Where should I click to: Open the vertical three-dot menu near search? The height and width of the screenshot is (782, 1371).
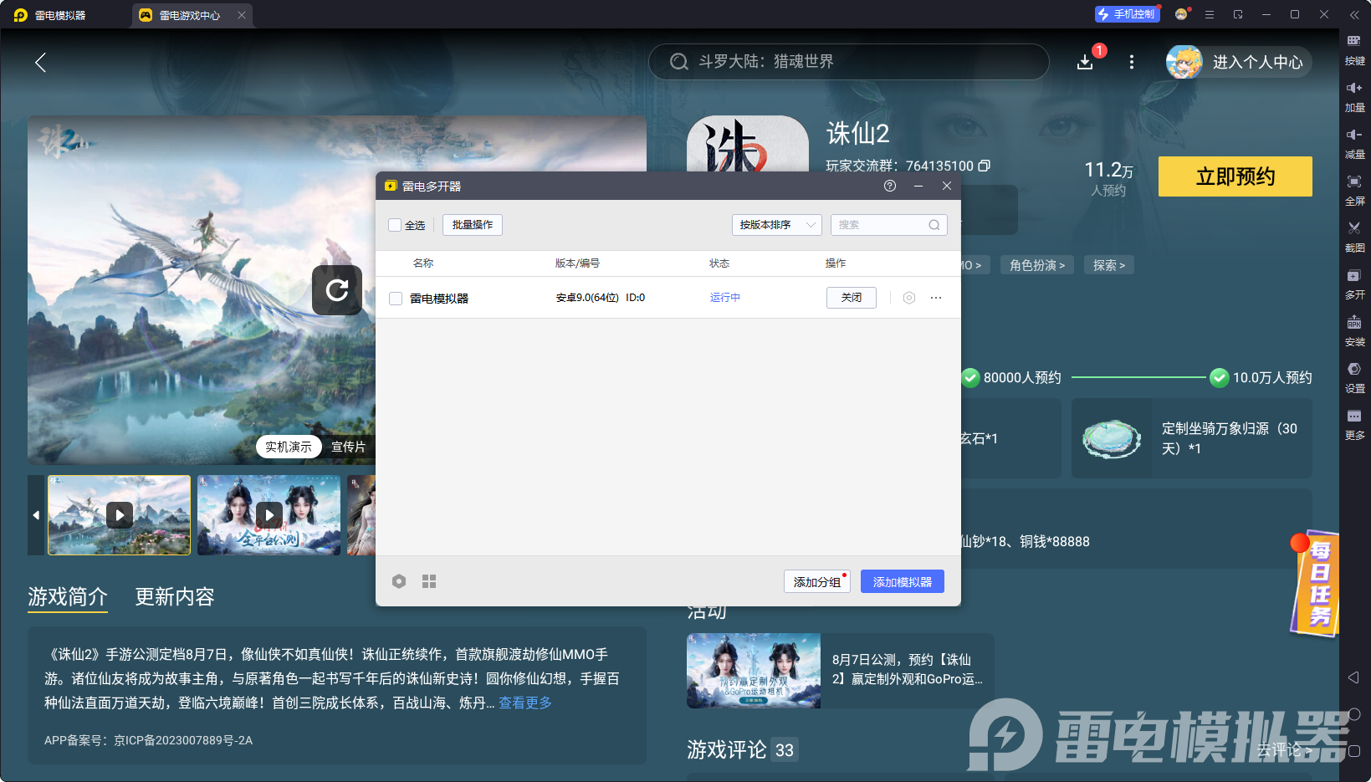coord(1132,62)
